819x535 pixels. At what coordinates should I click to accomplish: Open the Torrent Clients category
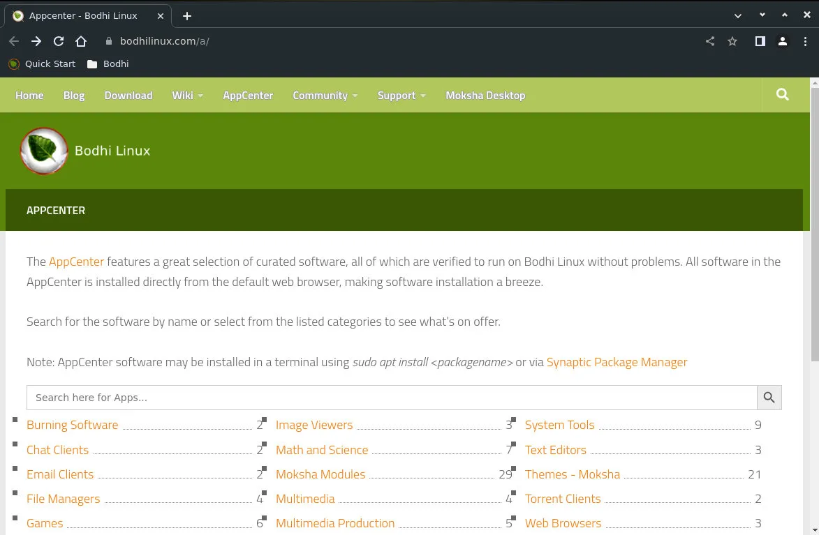[x=563, y=499]
